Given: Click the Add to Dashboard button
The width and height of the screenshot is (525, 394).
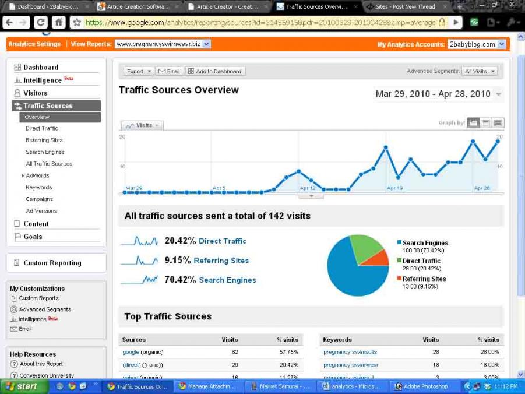Looking at the screenshot, I should (215, 71).
